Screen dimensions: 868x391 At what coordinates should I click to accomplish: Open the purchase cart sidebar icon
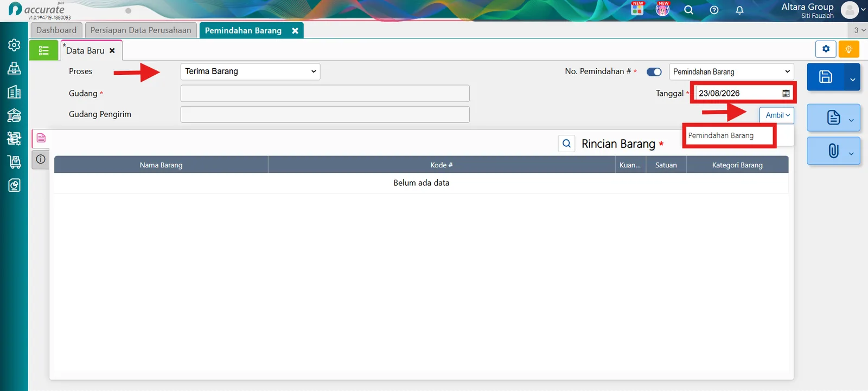[x=14, y=162]
